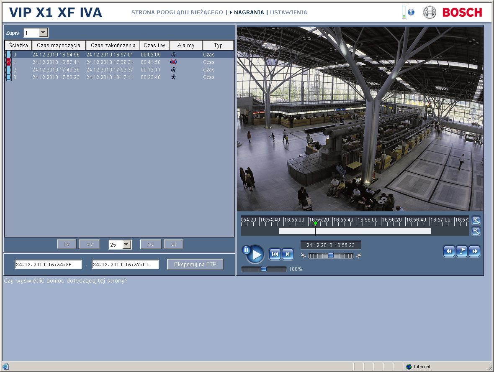Screen dimensions: 494x372
Task: Click the slow-speed walking figure icon
Action: tap(304, 256)
